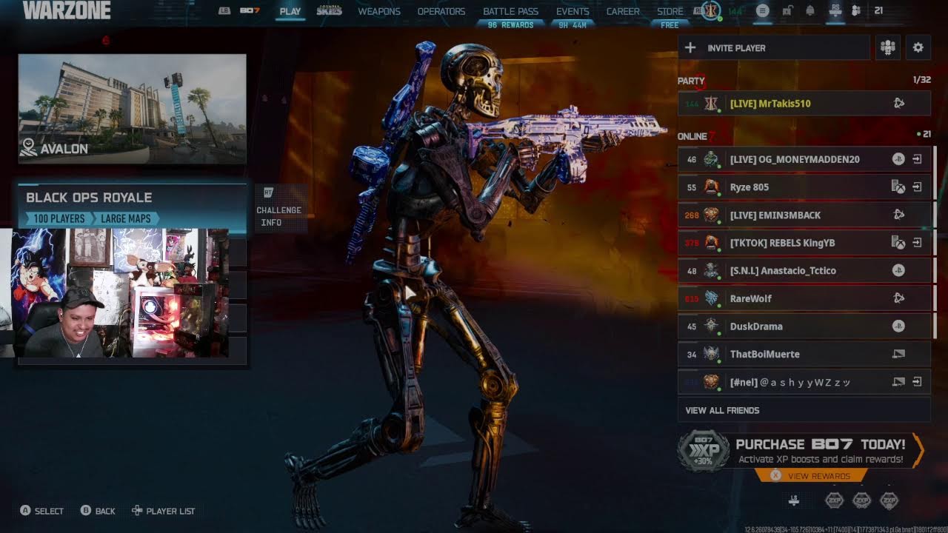The image size is (948, 533).
Task: Click DuskDrama's PlayStation icon
Action: tap(898, 326)
